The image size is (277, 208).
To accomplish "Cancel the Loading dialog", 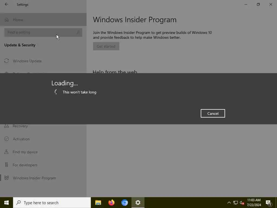I will click(213, 113).
